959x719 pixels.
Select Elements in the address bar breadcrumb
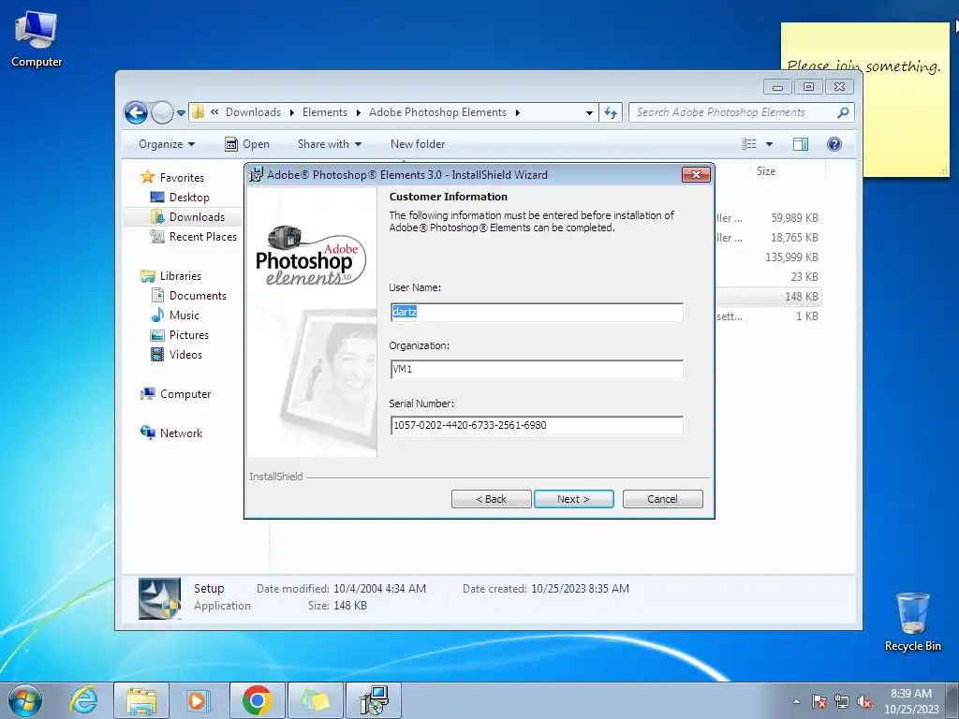(x=325, y=112)
